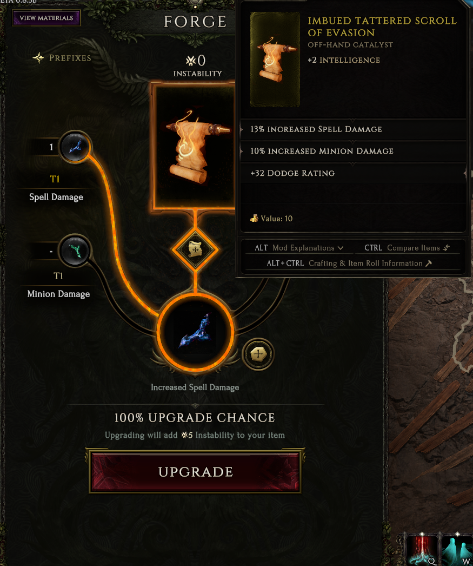Screen dimensions: 473x566
Task: Click the large Increased Spell Damage shard slot
Action: tap(195, 332)
